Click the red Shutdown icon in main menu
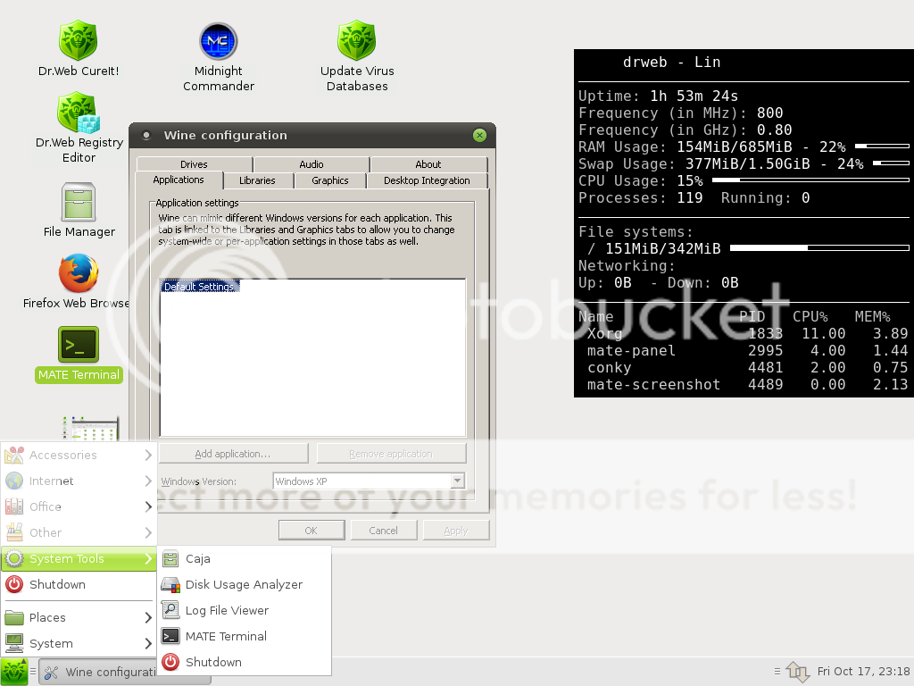Image resolution: width=914 pixels, height=686 pixels. pyautogui.click(x=14, y=584)
